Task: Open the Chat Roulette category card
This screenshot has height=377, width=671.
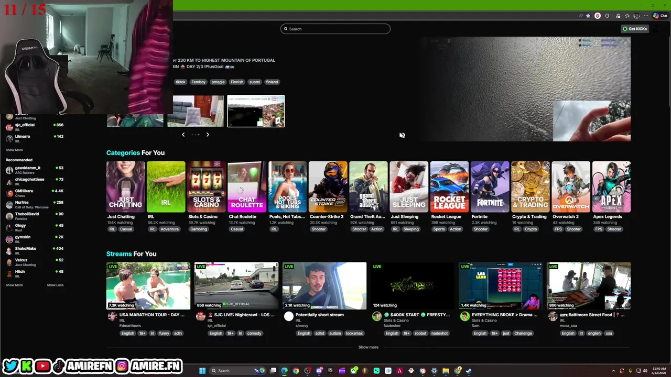Action: tap(247, 187)
